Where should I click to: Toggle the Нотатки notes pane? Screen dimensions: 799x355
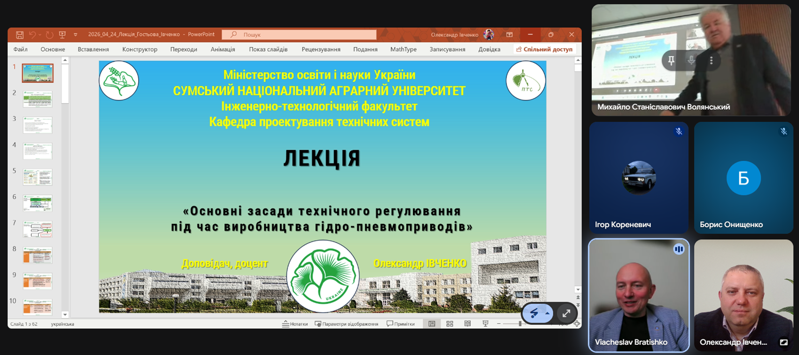[295, 324]
